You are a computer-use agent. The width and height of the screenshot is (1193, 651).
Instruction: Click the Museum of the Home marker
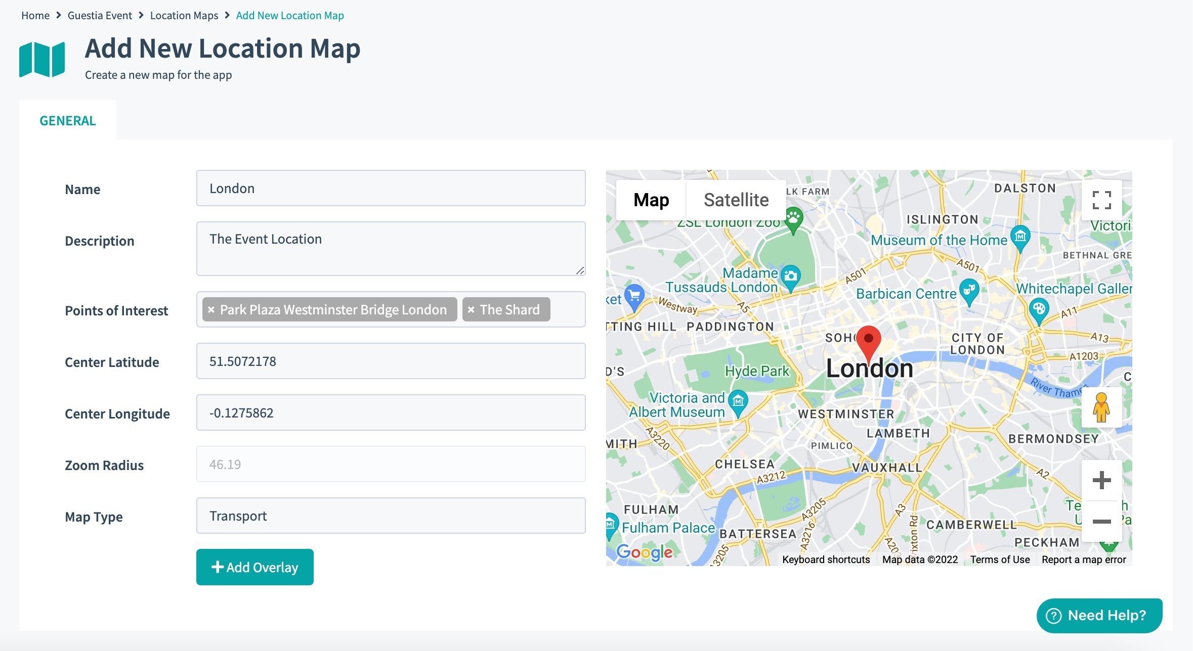[x=1020, y=237]
